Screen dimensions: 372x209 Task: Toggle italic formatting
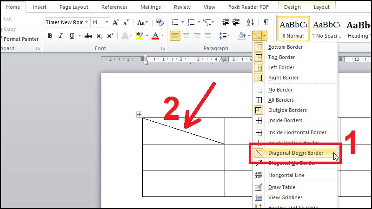pos(61,36)
